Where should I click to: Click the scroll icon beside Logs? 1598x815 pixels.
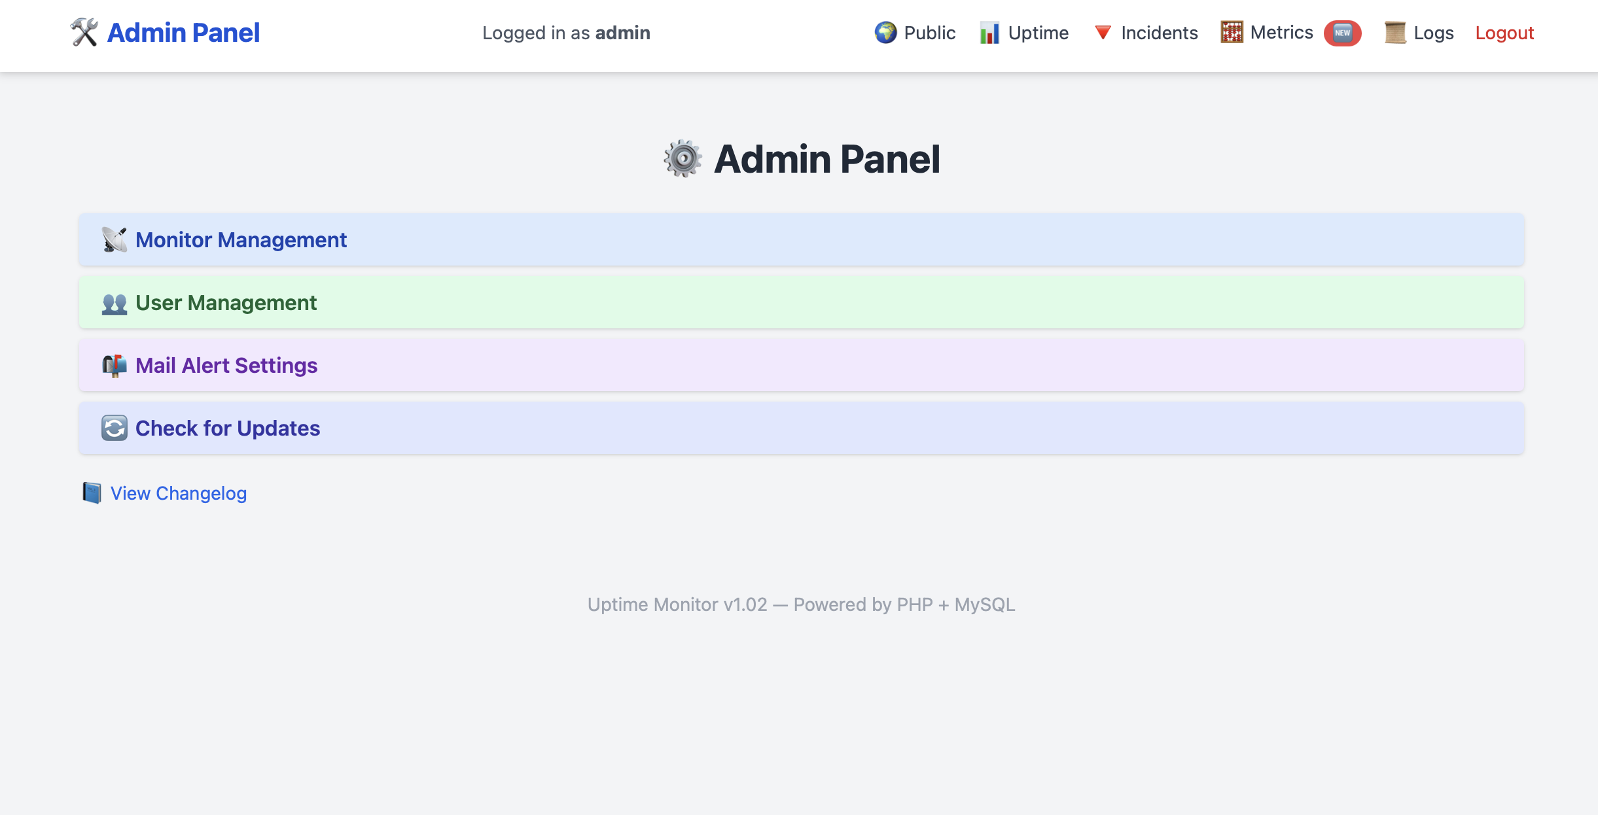[1396, 32]
